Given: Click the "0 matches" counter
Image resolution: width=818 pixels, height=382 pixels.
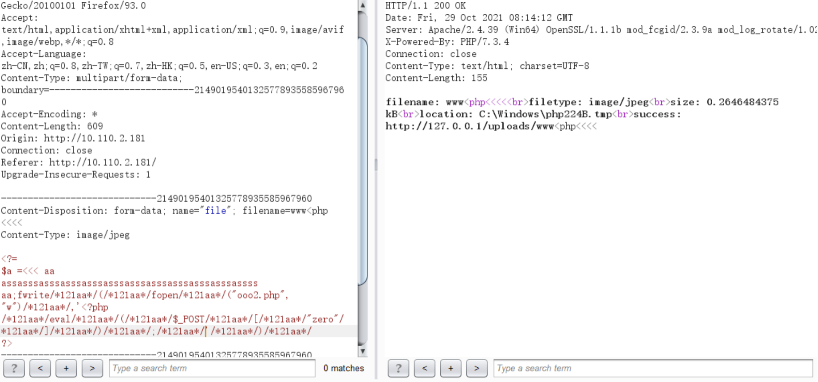Looking at the screenshot, I should tap(344, 368).
